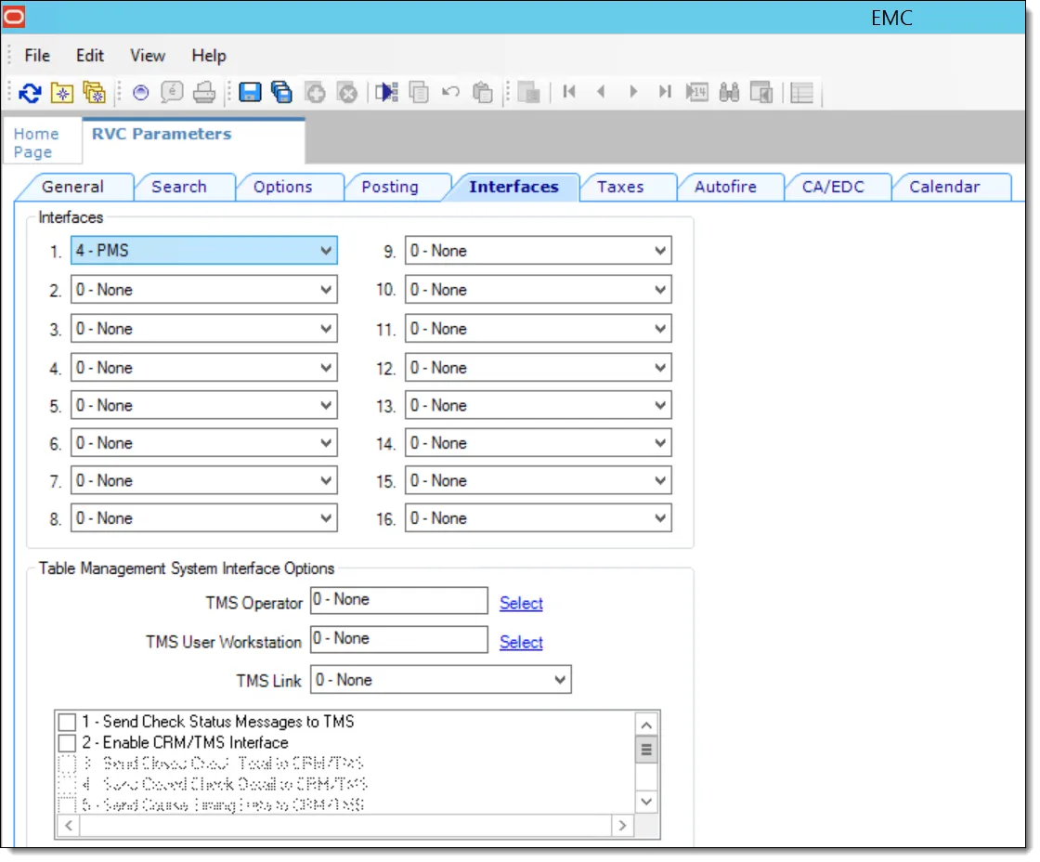Click the Save All stacked disks icon

click(x=281, y=92)
